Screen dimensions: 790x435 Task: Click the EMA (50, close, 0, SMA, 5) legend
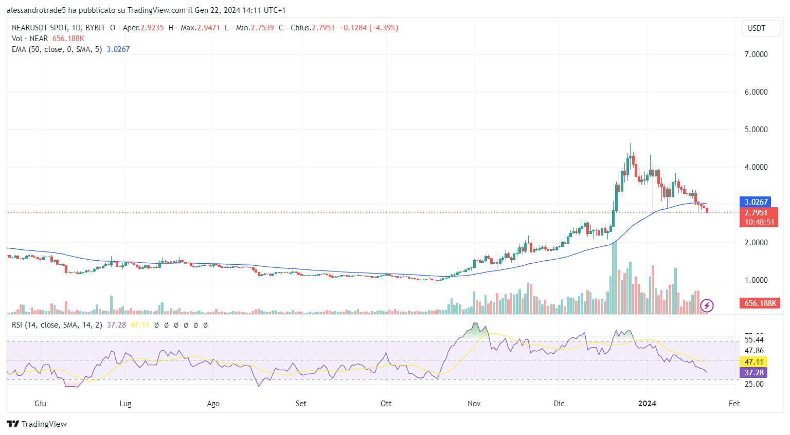pos(57,49)
